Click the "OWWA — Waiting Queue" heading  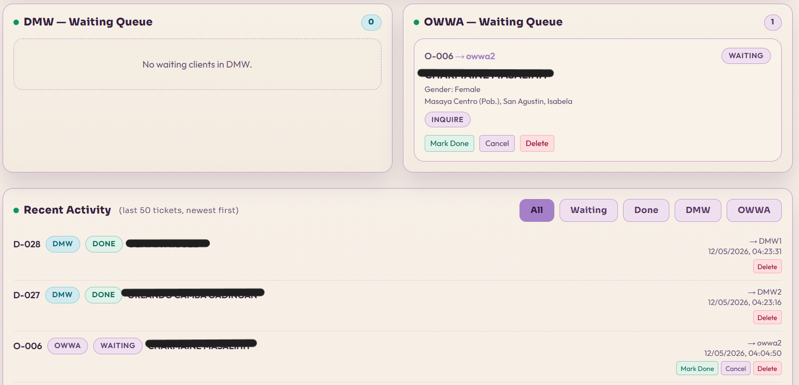[493, 22]
